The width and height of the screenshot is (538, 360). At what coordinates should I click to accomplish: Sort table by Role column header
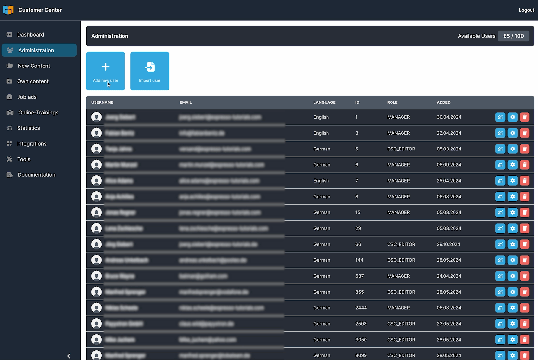coord(392,102)
